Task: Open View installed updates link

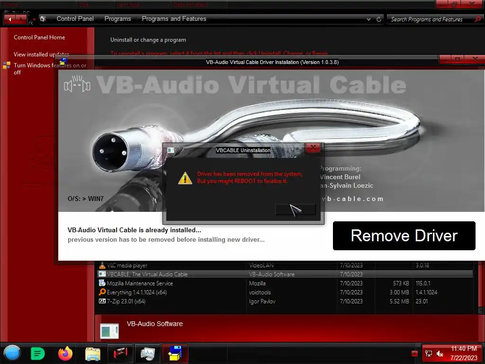Action: pos(41,55)
